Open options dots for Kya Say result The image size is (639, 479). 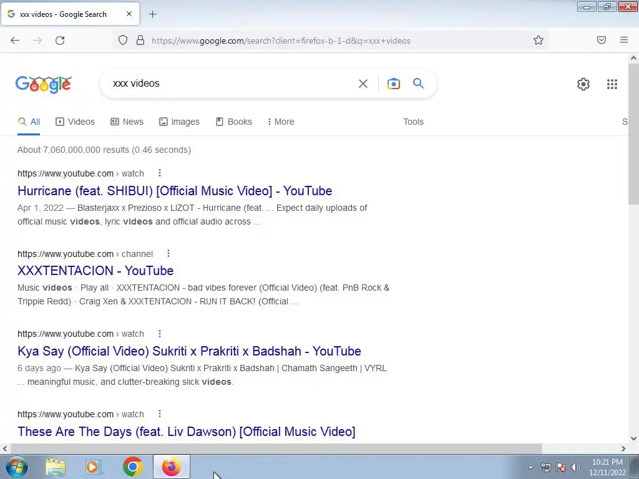(160, 334)
